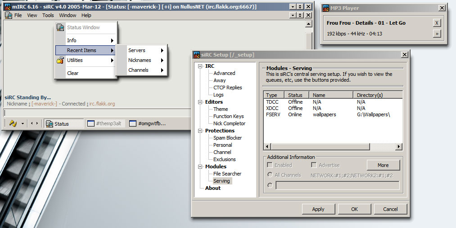Select the TDCC row in serving list
456x228 pixels.
pyautogui.click(x=333, y=102)
